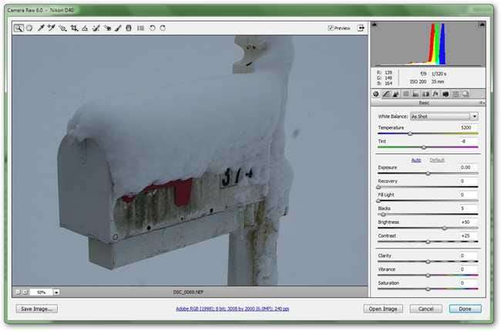Click the Brightness slider handle
The height and width of the screenshot is (331, 501).
click(x=444, y=228)
